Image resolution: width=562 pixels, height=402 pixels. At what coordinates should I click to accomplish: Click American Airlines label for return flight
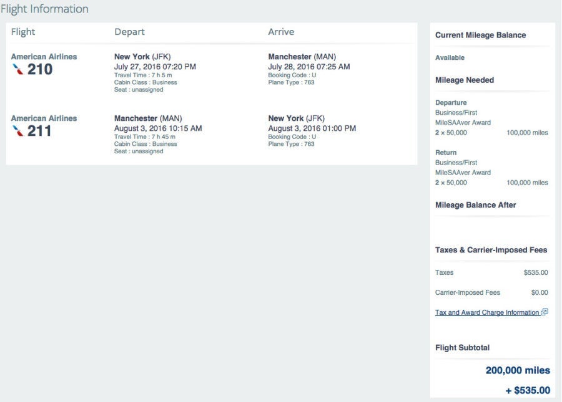click(44, 118)
